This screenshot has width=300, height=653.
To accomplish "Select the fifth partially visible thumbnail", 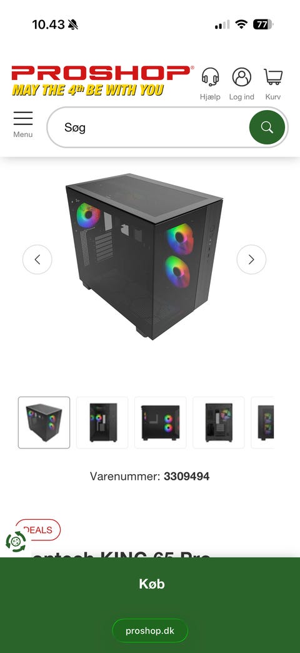I will coord(263,423).
